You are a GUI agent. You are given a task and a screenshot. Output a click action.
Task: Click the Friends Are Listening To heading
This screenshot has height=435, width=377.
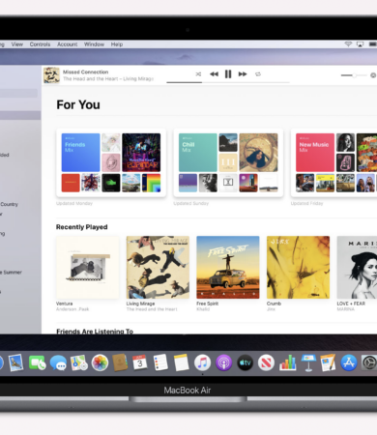pos(95,331)
